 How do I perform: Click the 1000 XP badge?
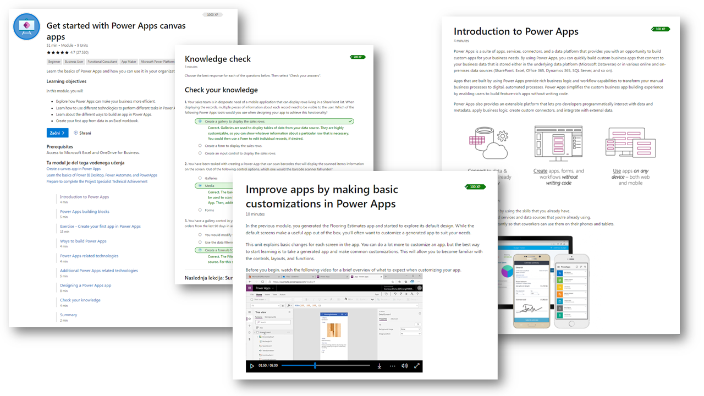[212, 15]
